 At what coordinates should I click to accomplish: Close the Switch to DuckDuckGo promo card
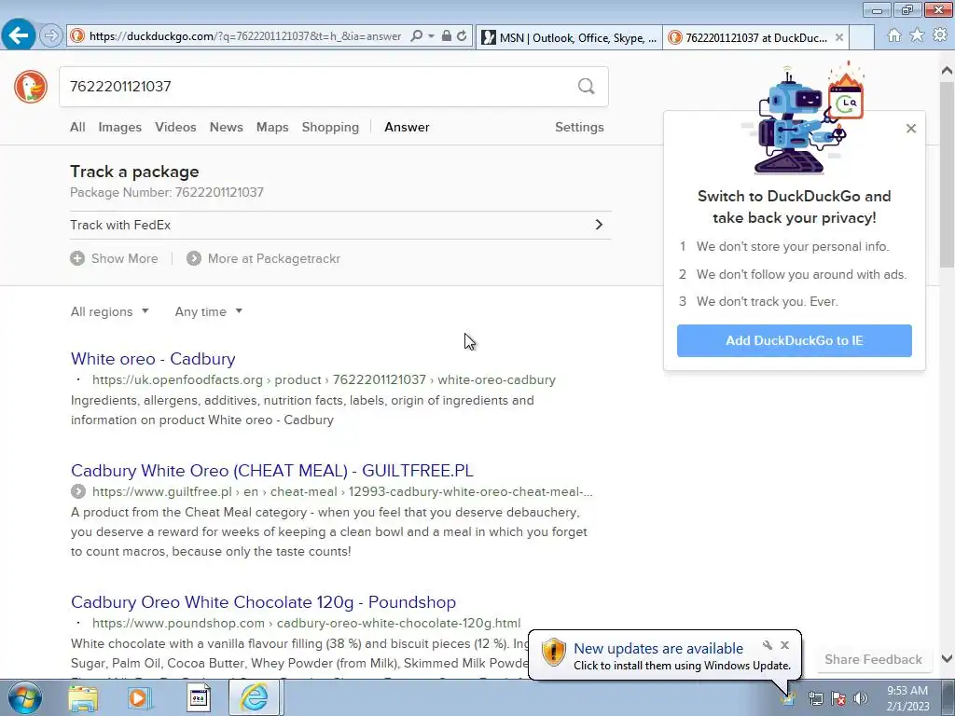coord(910,129)
